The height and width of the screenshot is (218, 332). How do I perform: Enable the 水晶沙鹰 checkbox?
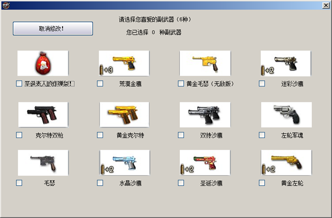[x=100, y=183]
